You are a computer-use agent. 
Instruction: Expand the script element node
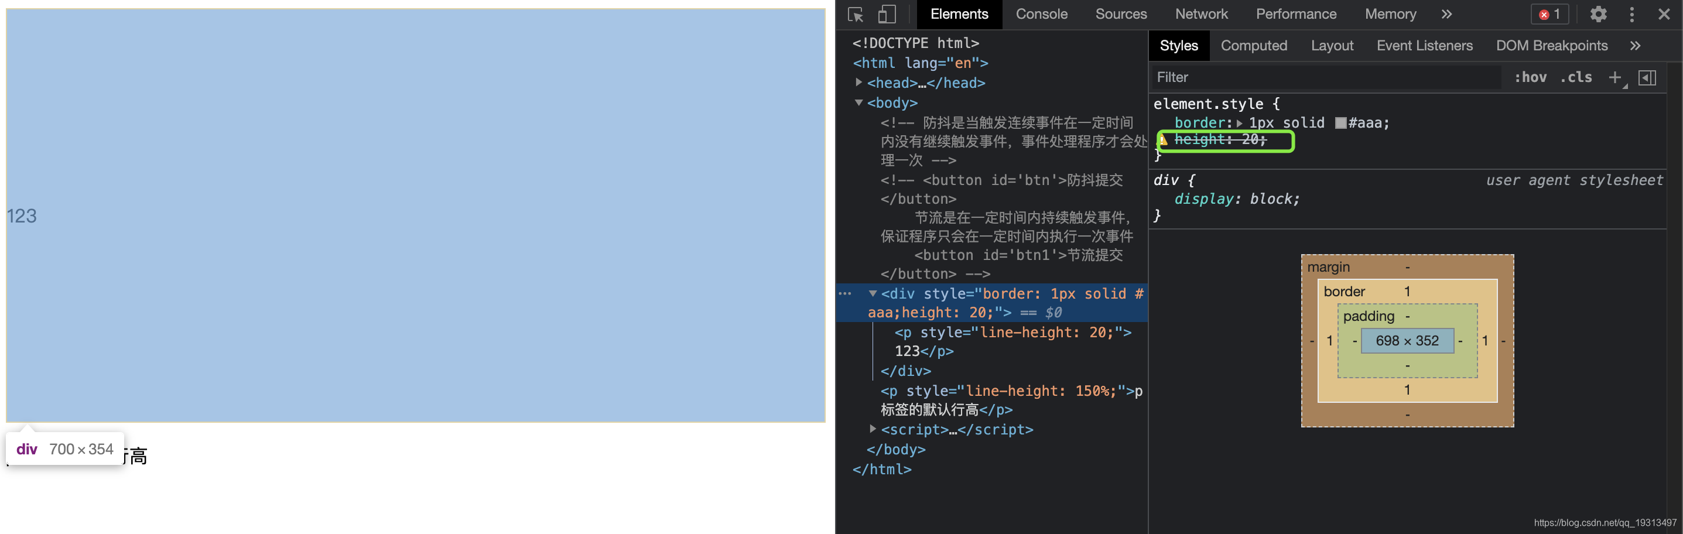pos(874,429)
